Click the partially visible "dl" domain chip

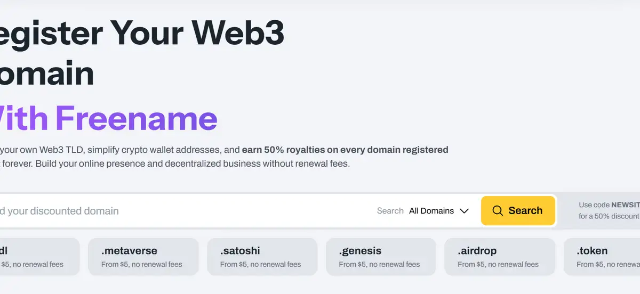click(37, 256)
